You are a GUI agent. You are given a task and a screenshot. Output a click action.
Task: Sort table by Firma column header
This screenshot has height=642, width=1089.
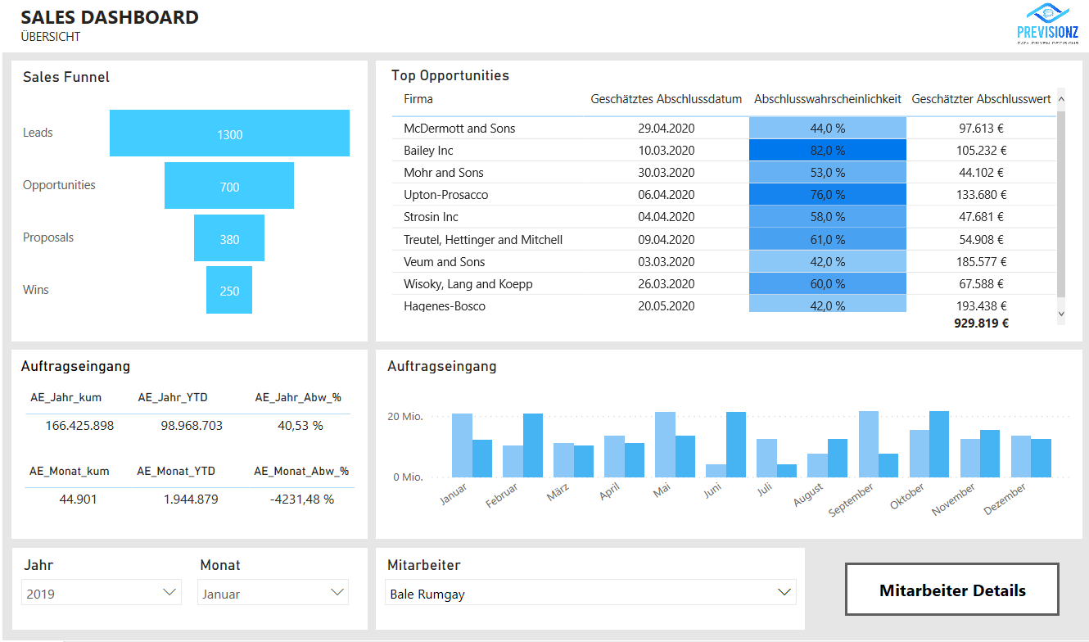tap(418, 99)
